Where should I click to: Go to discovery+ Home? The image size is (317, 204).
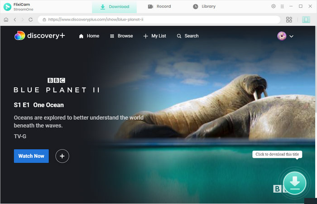[x=89, y=36]
